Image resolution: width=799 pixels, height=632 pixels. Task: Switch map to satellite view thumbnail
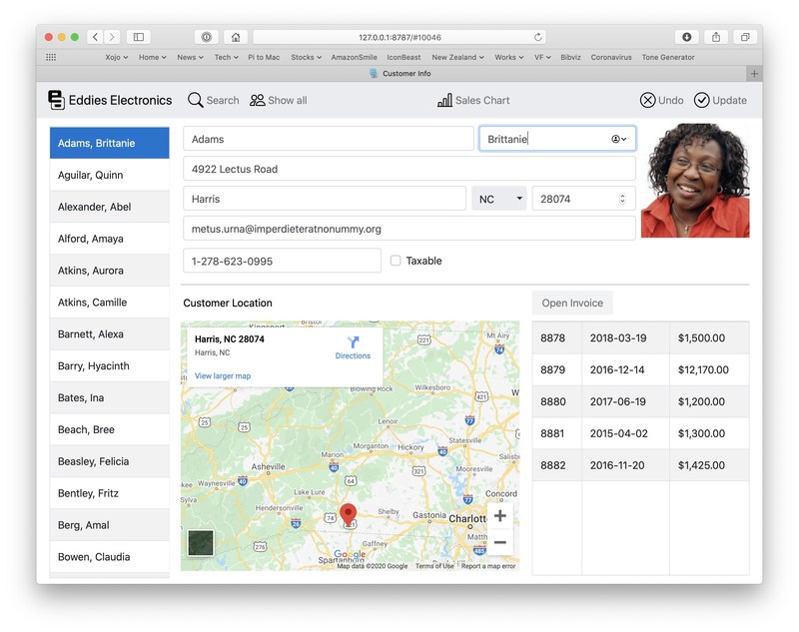click(201, 543)
